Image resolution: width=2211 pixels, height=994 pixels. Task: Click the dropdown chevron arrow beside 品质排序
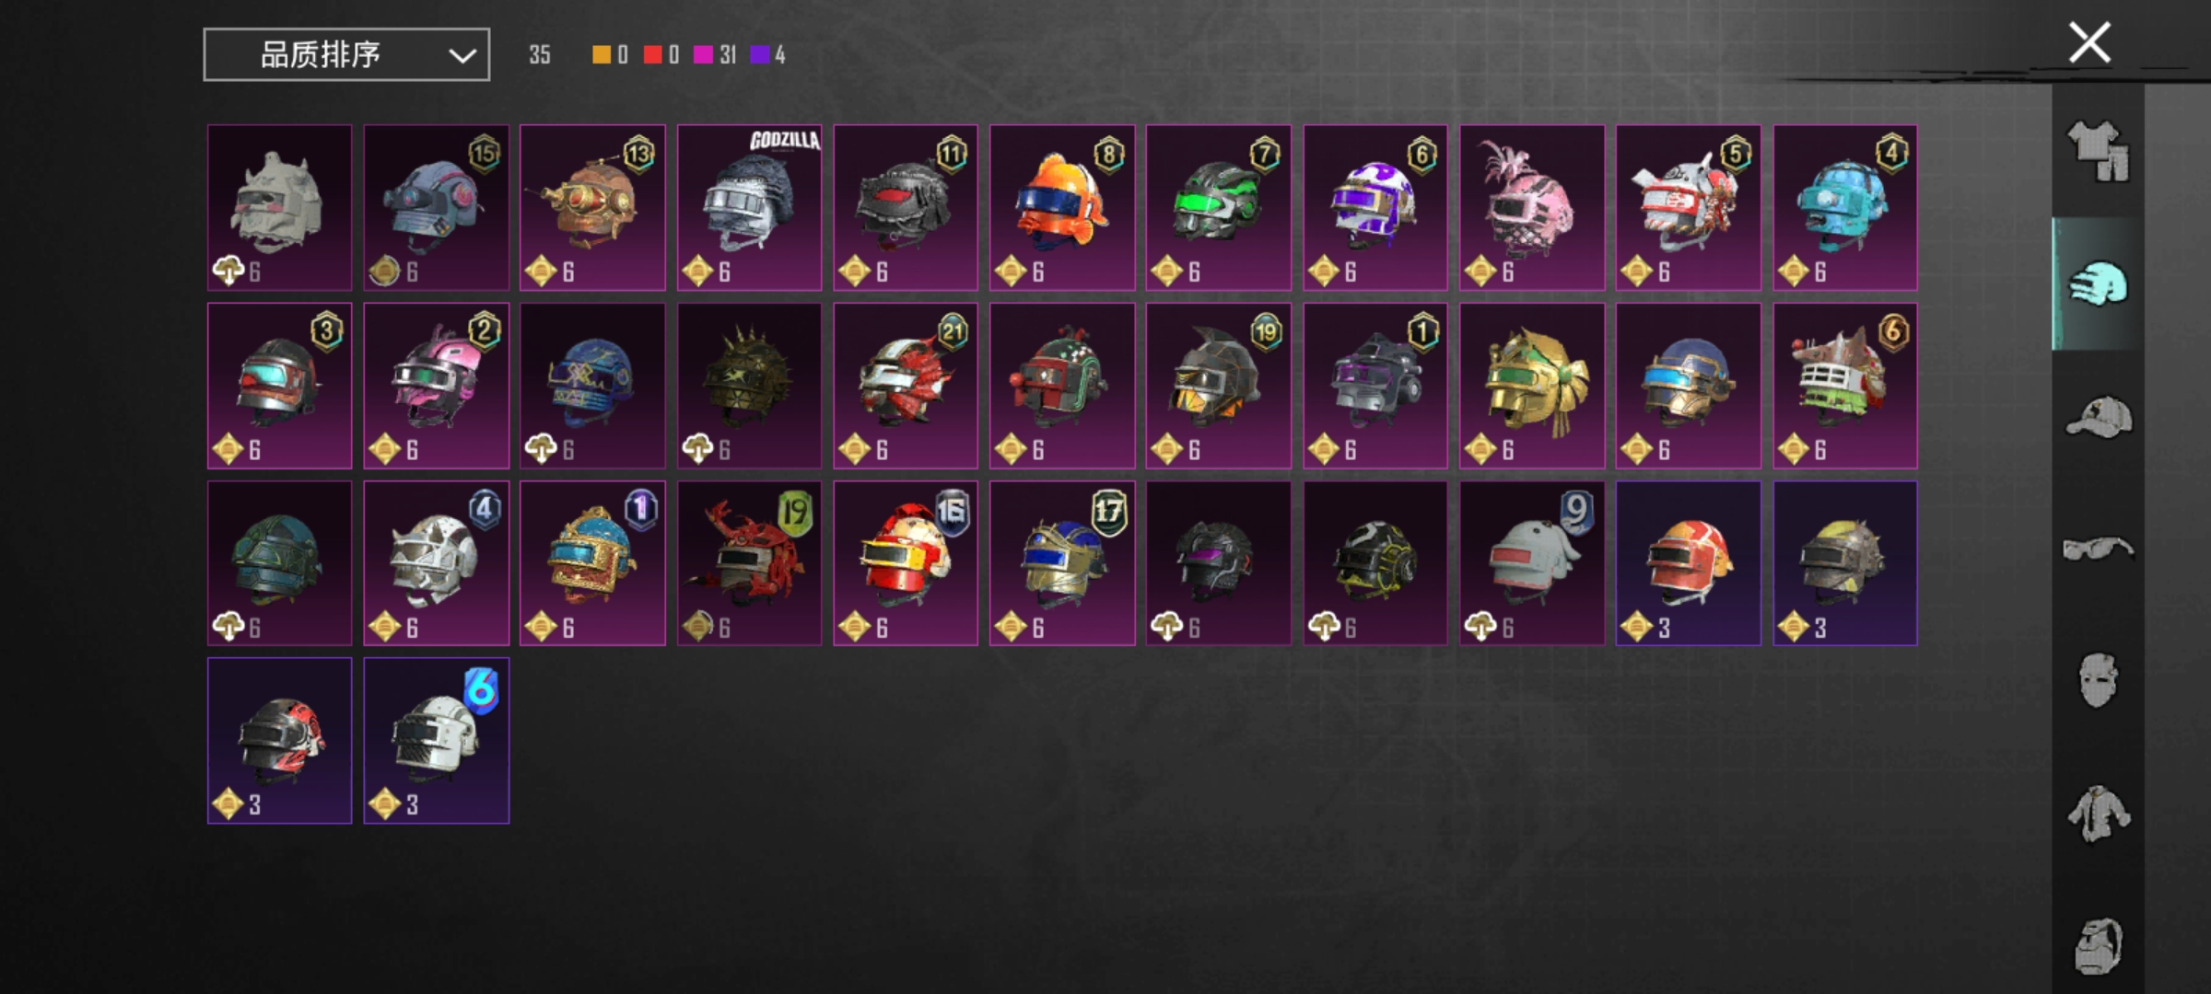462,55
